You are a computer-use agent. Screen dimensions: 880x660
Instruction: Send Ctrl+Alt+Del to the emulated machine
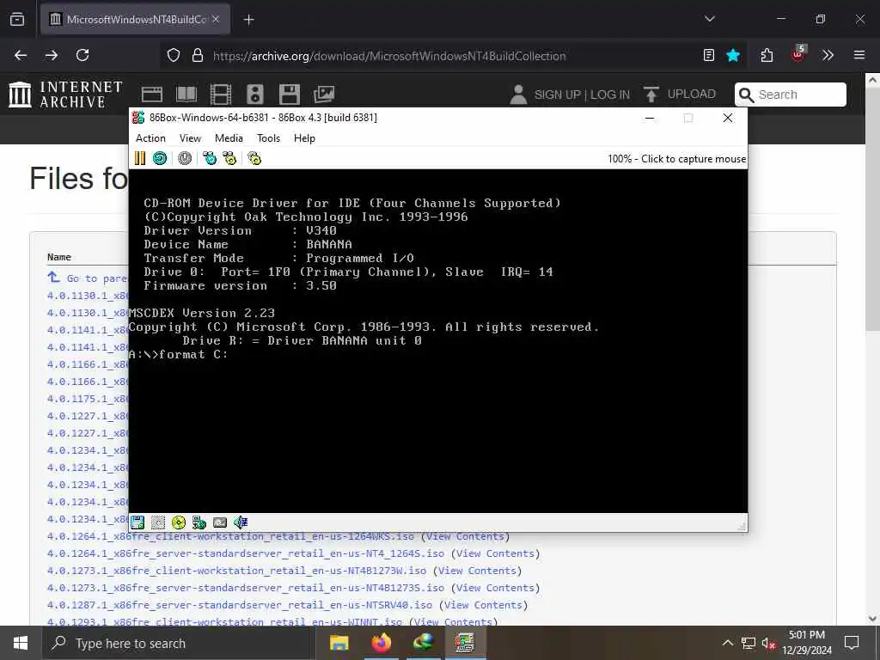click(210, 158)
